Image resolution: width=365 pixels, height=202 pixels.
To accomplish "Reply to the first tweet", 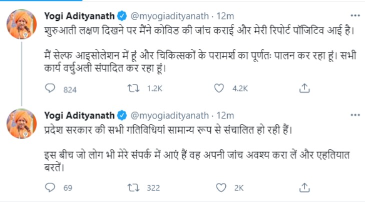I will pos(50,88).
